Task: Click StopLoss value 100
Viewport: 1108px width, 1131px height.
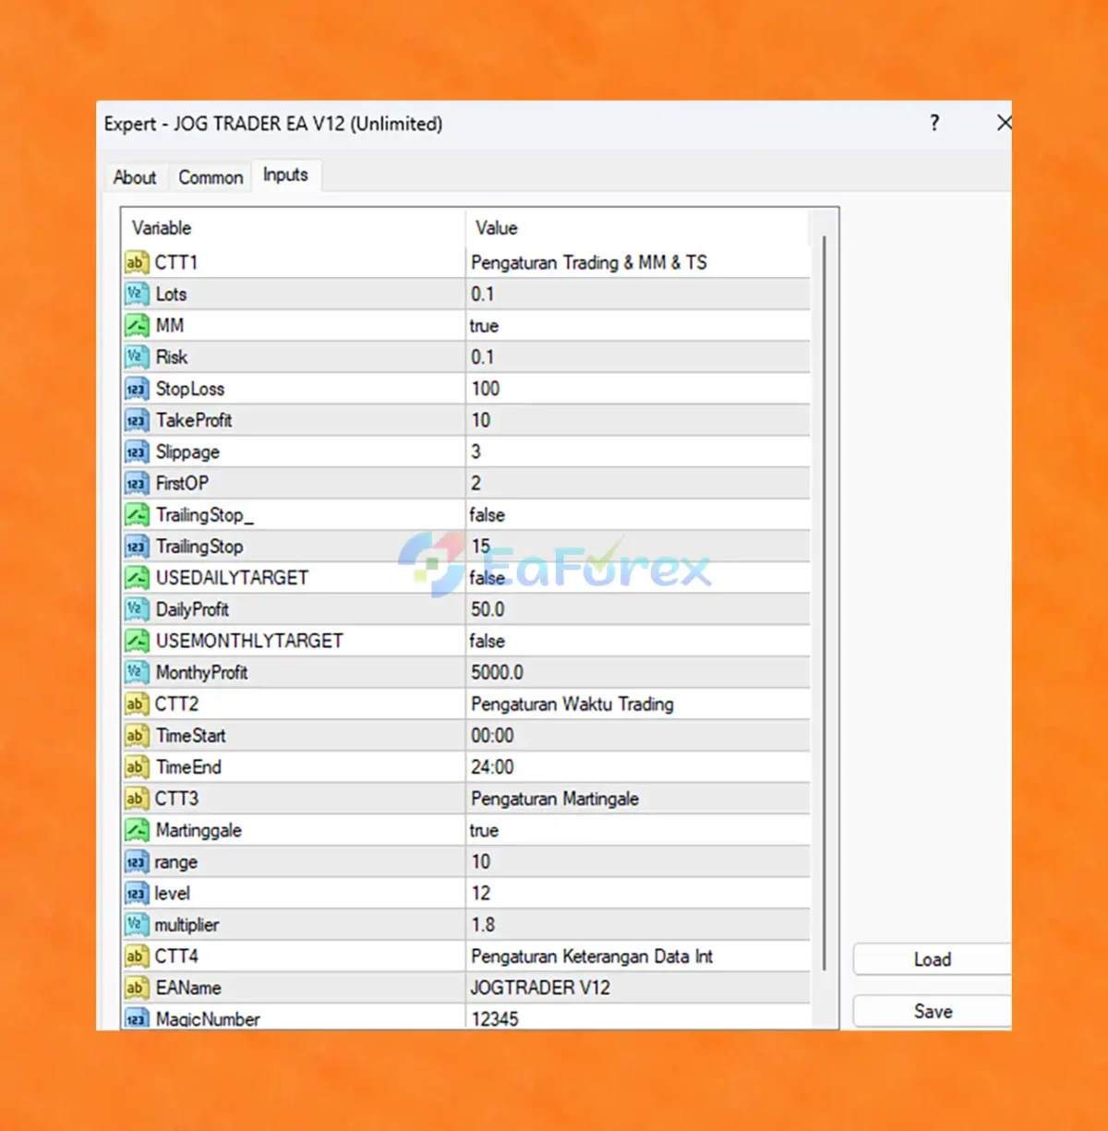Action: pos(486,389)
